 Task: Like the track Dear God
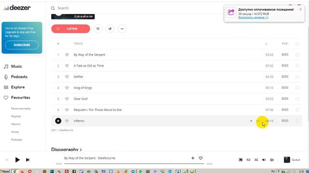67,99
